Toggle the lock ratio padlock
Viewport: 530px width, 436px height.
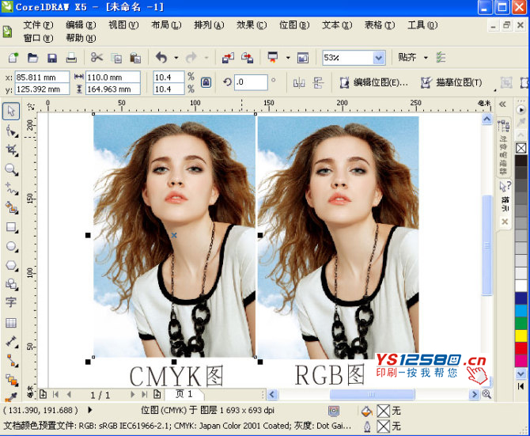point(206,82)
